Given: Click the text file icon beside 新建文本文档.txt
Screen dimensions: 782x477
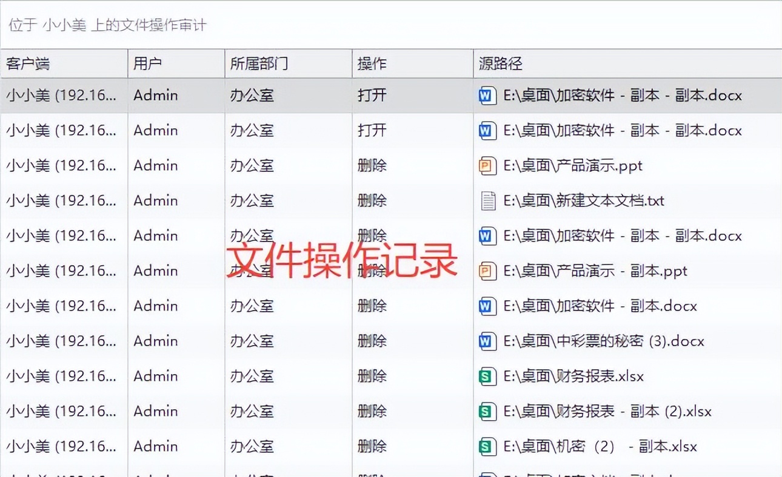Looking at the screenshot, I should (487, 201).
